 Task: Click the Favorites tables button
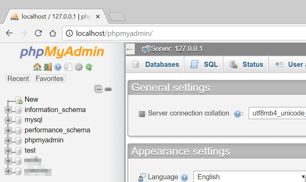(50, 79)
